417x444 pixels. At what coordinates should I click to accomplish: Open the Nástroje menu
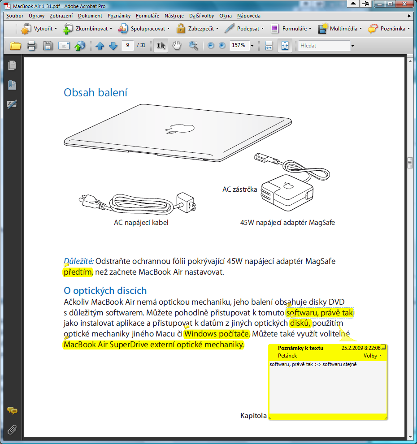(174, 16)
